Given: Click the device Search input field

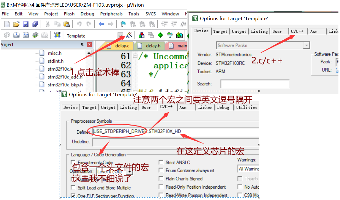Looking at the screenshot, I should point(255,84).
